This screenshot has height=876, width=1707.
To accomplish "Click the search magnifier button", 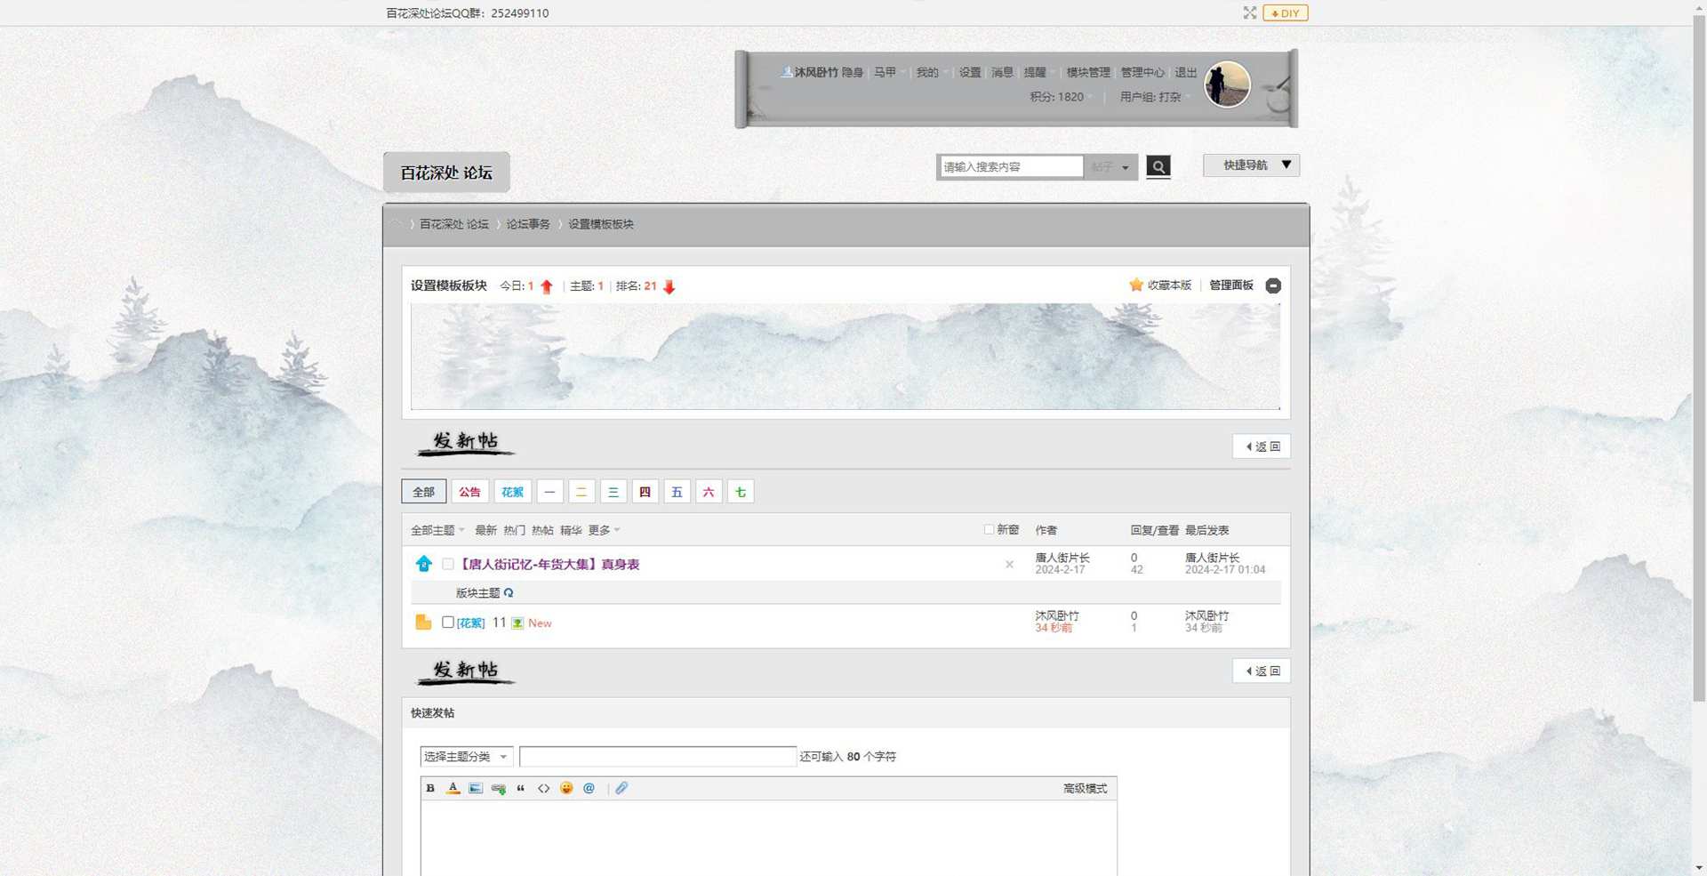I will tap(1158, 166).
